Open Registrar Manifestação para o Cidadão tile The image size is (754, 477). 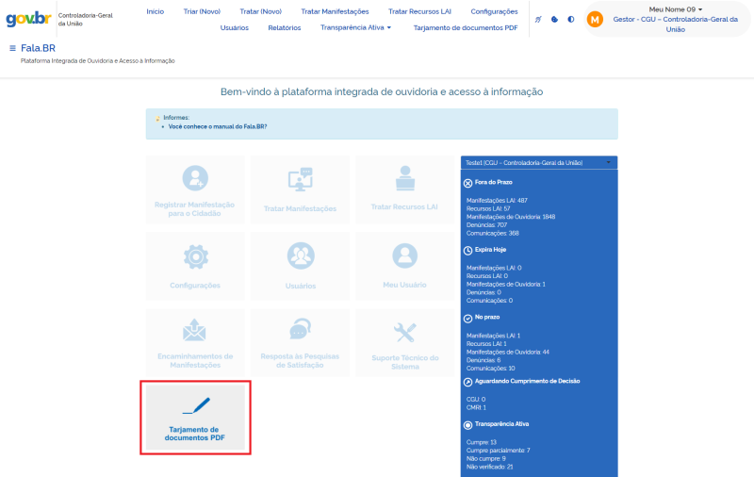195,189
